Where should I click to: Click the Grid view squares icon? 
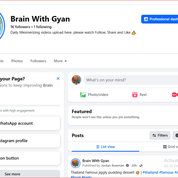[x=165, y=147]
